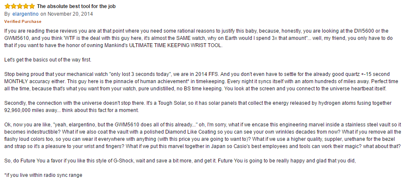The width and height of the screenshot is (414, 179).
Task: Open the review title "The absolute best tool for the job"
Action: point(76,6)
